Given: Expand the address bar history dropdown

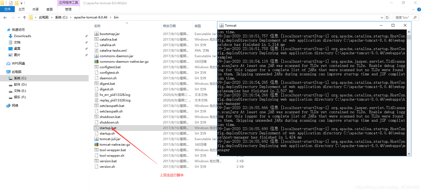Looking at the screenshot, I should pos(382,17).
